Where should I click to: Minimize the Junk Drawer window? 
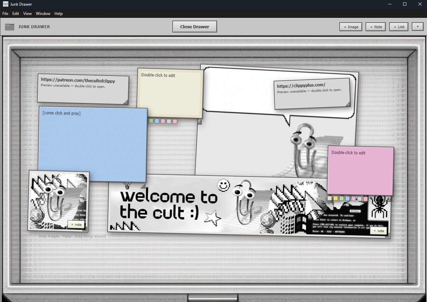pyautogui.click(x=389, y=4)
